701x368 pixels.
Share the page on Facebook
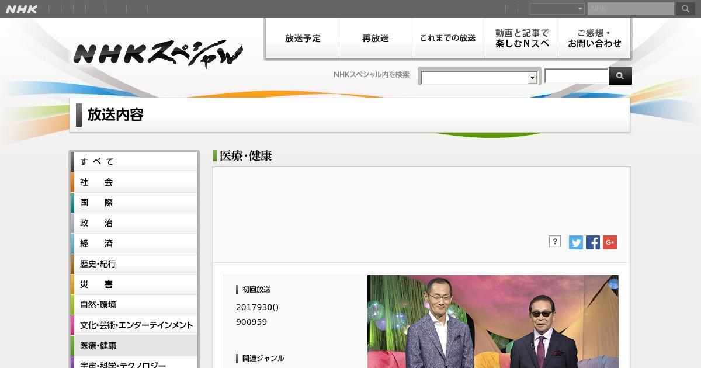pyautogui.click(x=593, y=242)
